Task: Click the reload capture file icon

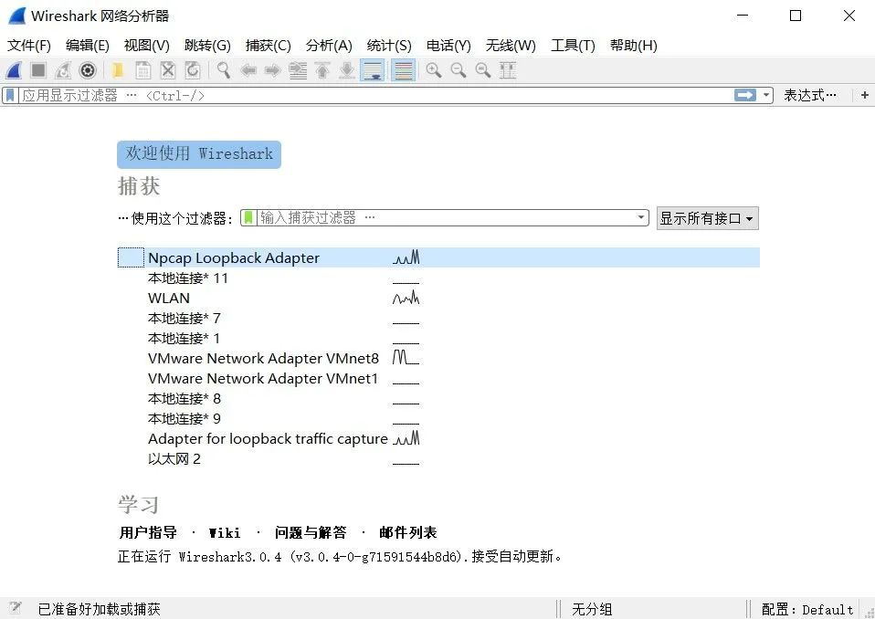Action: coord(193,70)
